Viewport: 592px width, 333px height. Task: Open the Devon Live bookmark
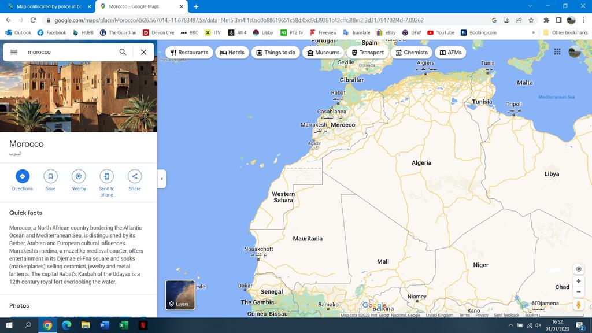click(158, 32)
